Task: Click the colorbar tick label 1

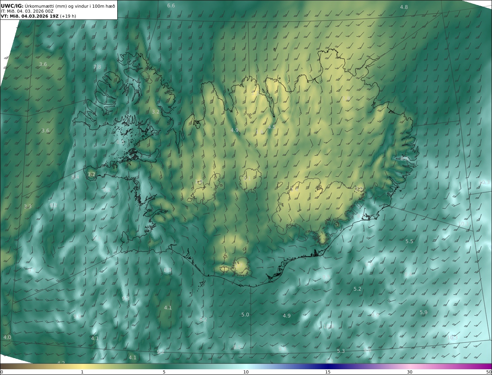Action: point(82,372)
